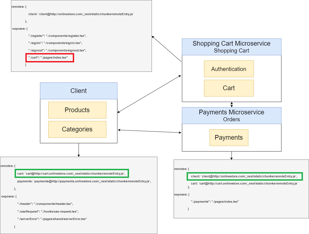The width and height of the screenshot is (309, 234).
Task: Click the "./useRequest" hook expose line
Action: coord(48,211)
